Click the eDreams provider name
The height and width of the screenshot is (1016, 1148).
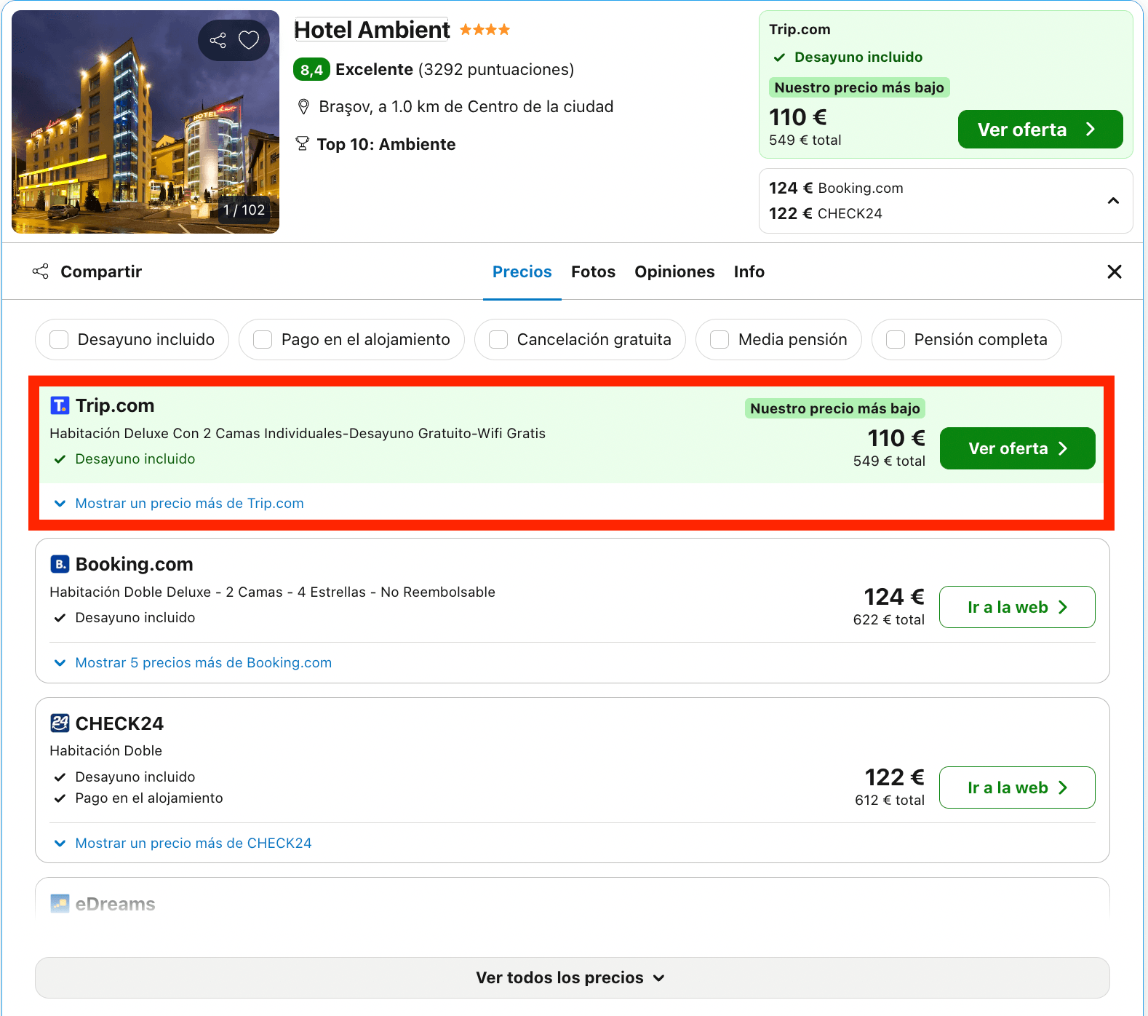(115, 904)
